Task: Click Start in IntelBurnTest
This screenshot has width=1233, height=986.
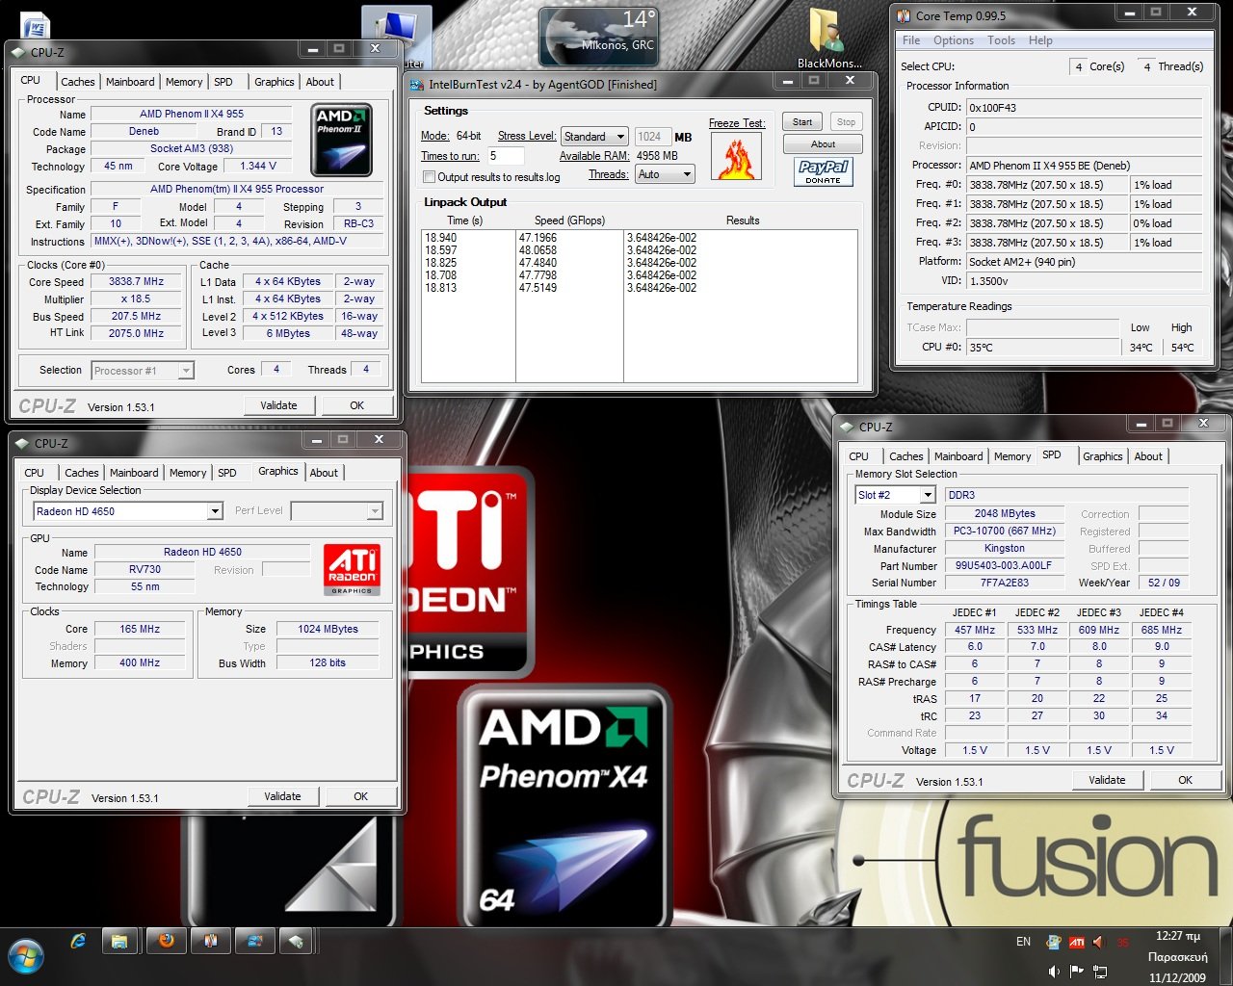Action: 801,122
